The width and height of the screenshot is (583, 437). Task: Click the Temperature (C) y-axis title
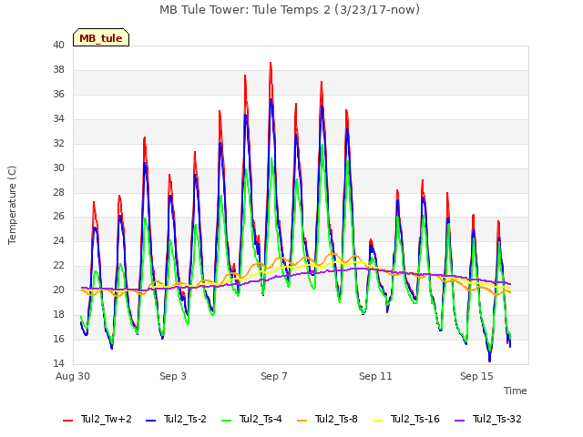[12, 205]
